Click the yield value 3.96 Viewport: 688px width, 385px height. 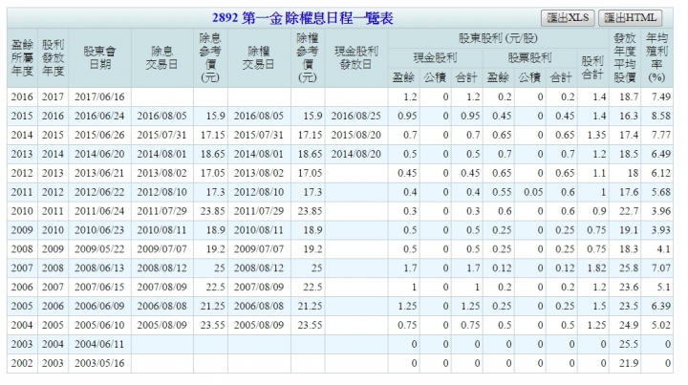click(x=661, y=211)
